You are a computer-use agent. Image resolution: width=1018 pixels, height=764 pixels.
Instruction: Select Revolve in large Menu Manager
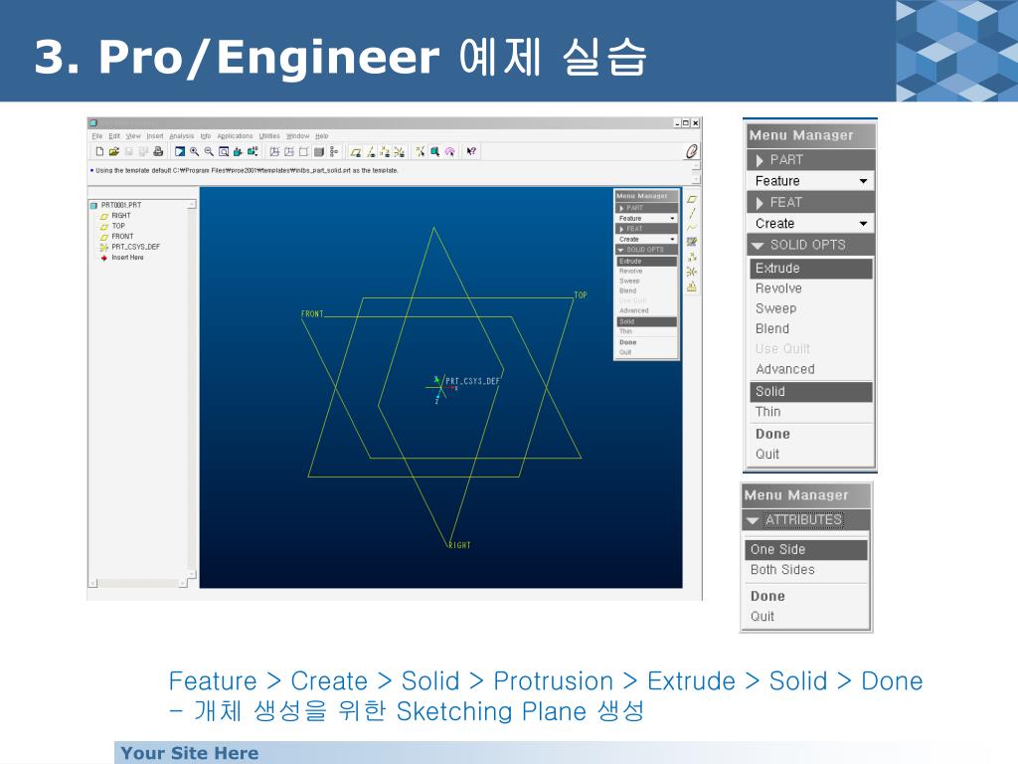(x=811, y=288)
